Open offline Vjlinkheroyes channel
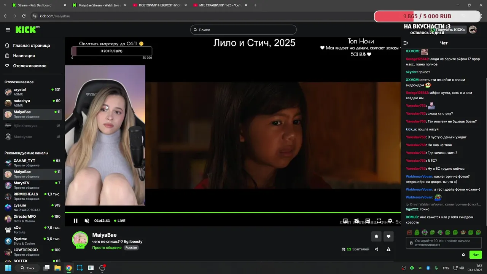Screen dimensions: 487x274 coord(32,126)
